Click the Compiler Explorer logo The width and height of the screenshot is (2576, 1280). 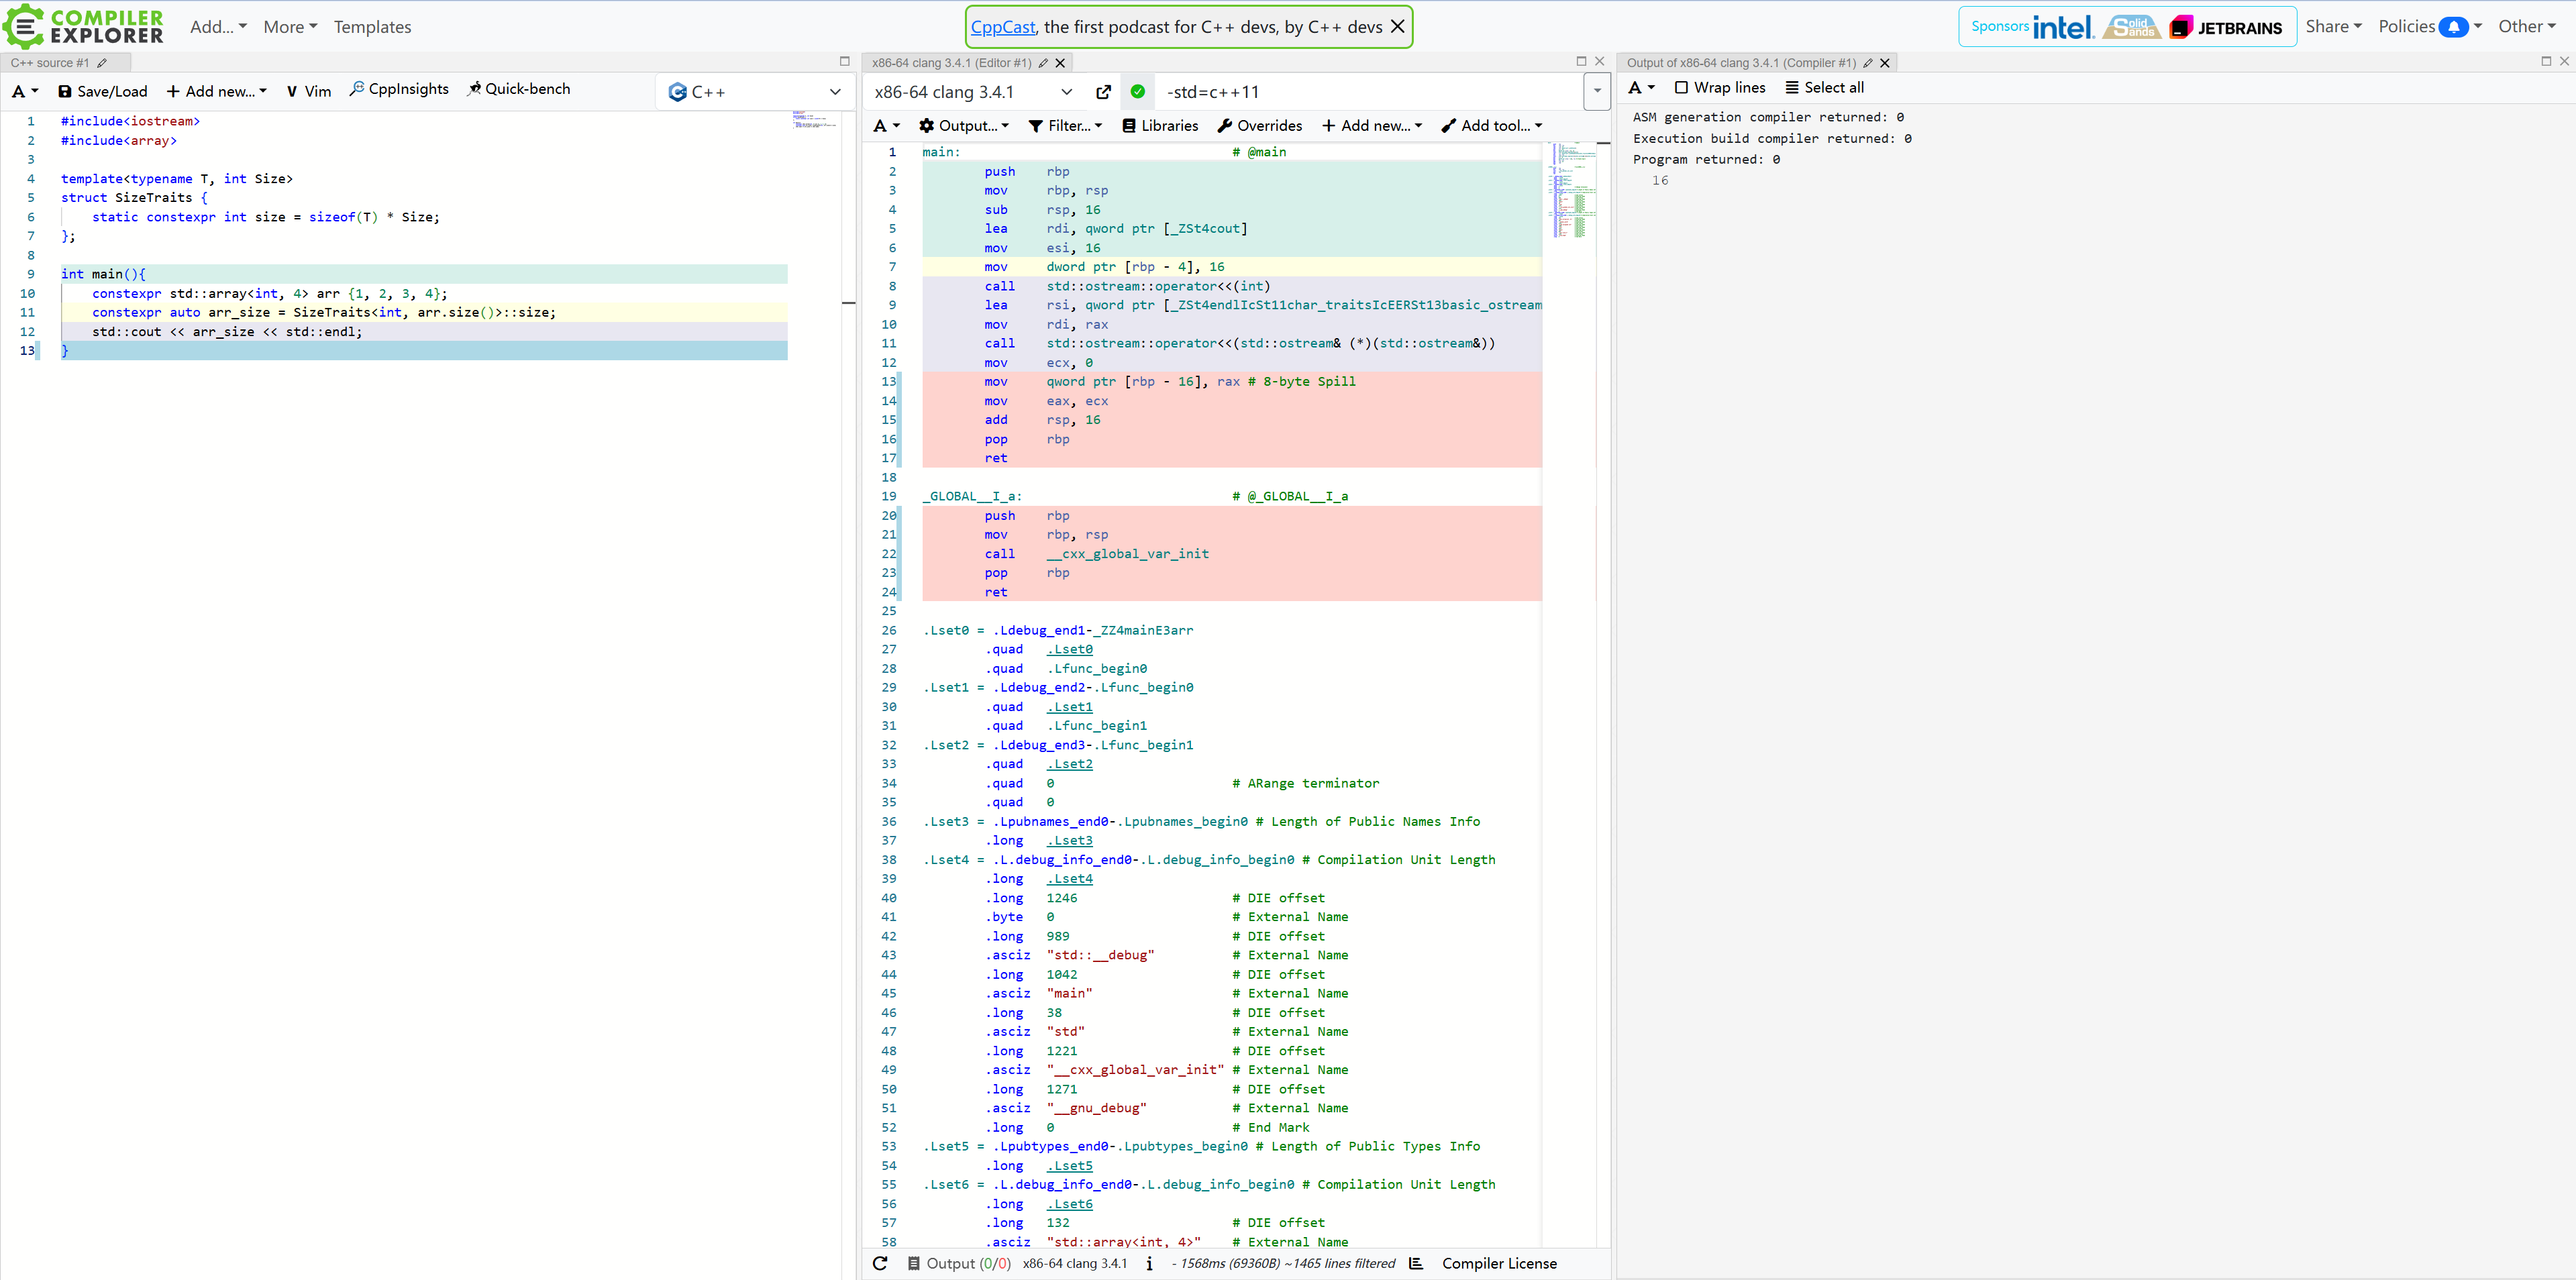[x=83, y=27]
